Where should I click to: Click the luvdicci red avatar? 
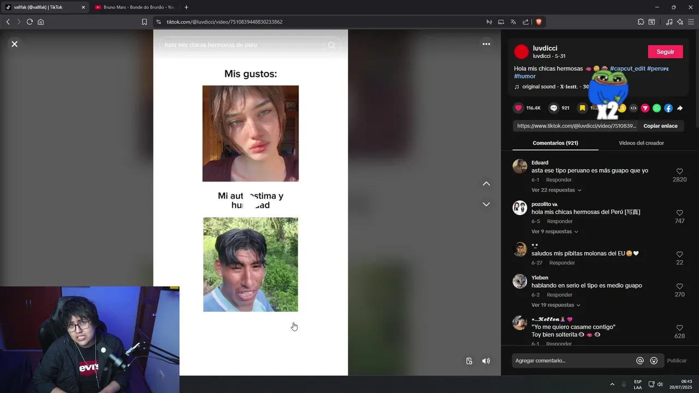pyautogui.click(x=522, y=52)
